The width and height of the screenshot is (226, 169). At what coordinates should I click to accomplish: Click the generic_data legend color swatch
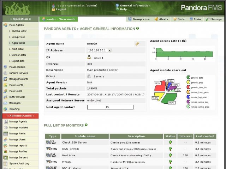pyautogui.click(x=188, y=78)
